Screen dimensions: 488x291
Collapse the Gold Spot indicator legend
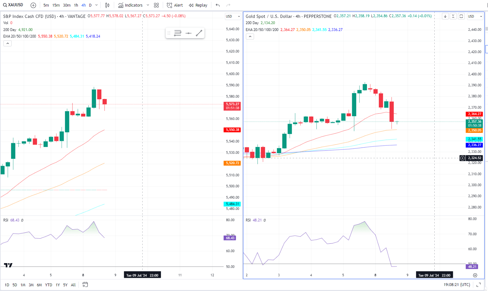[250, 36]
